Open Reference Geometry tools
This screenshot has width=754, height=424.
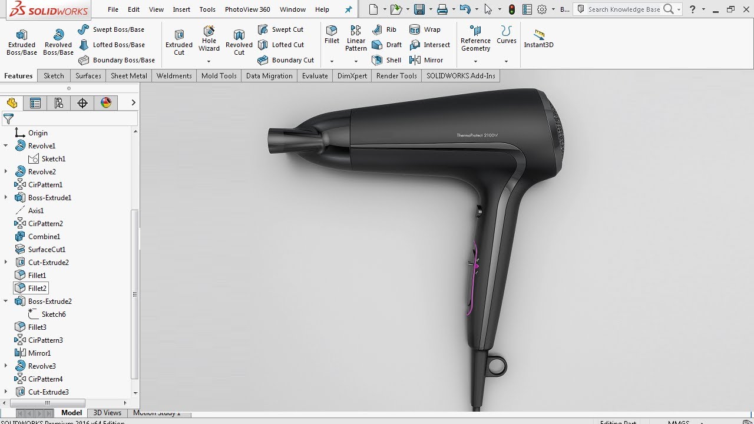475,39
